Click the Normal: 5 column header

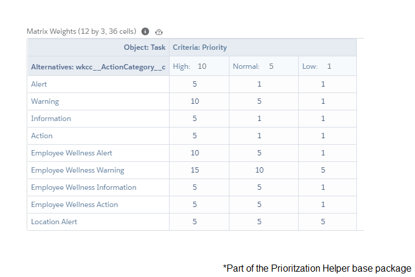[x=264, y=66]
